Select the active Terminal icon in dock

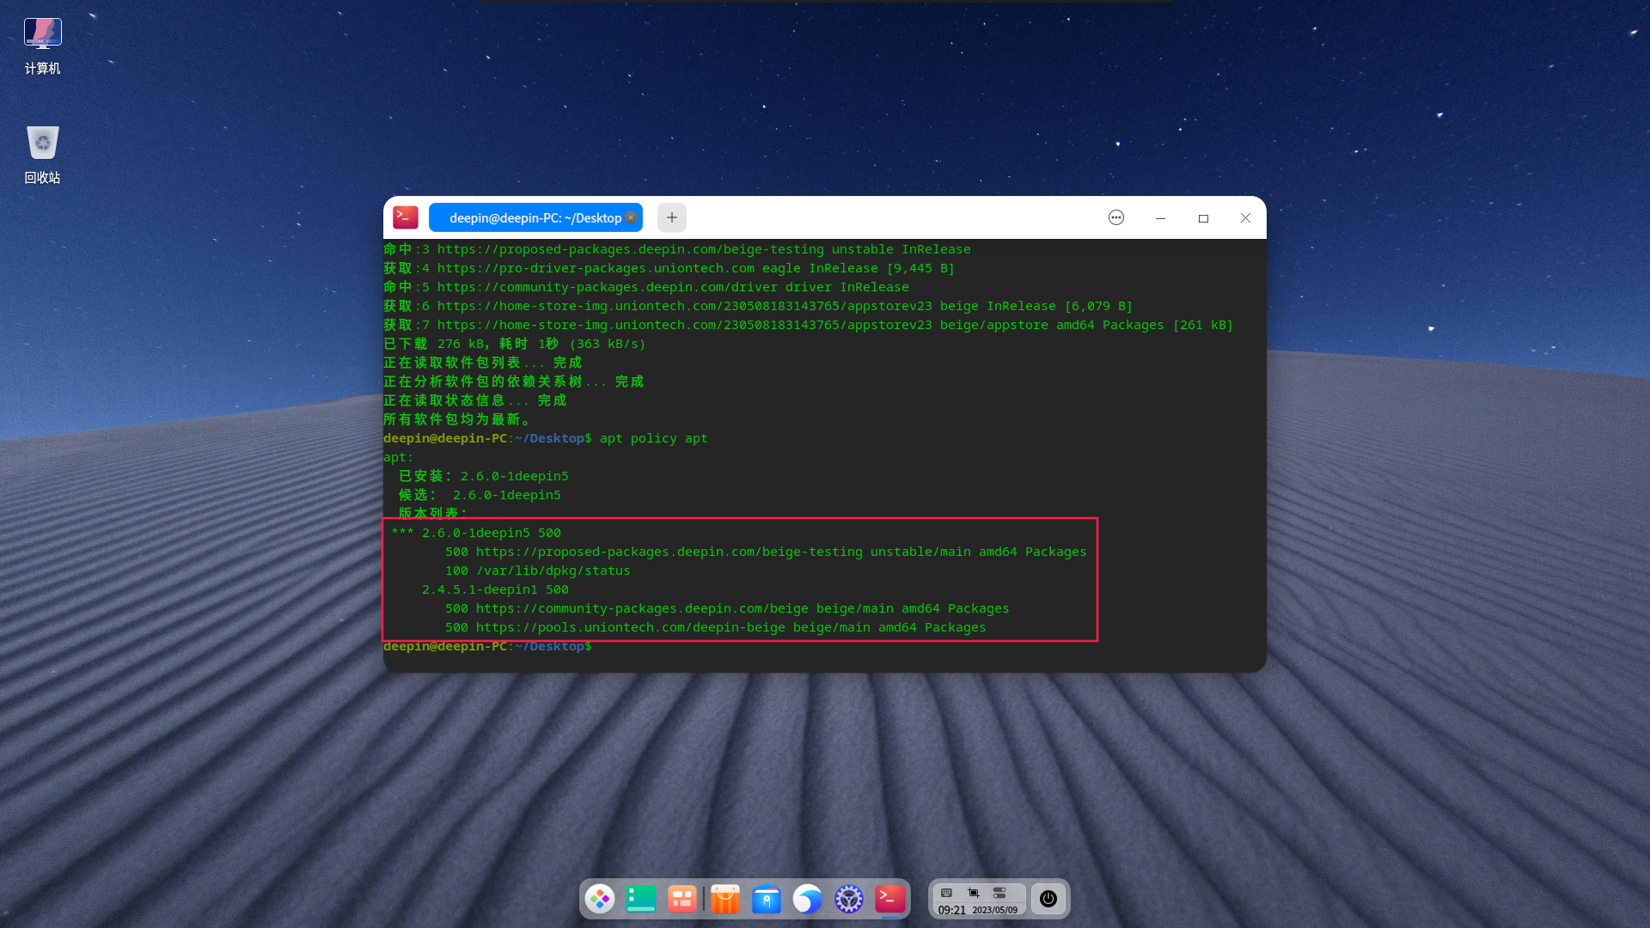890,899
